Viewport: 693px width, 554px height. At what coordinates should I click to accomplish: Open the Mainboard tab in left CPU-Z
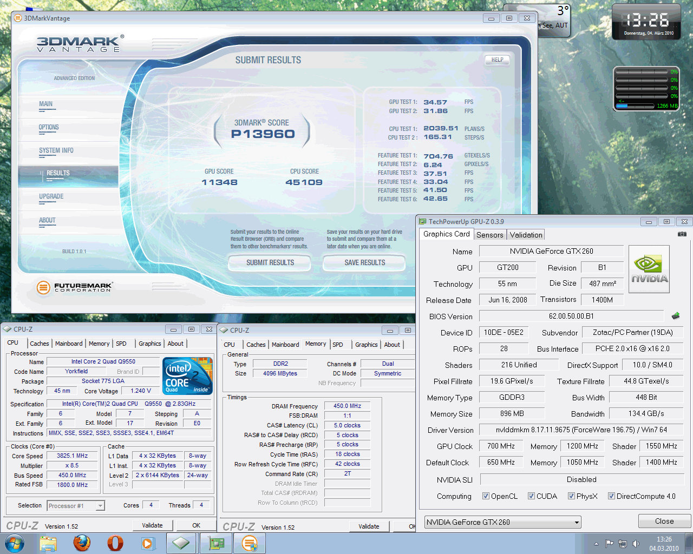point(69,344)
